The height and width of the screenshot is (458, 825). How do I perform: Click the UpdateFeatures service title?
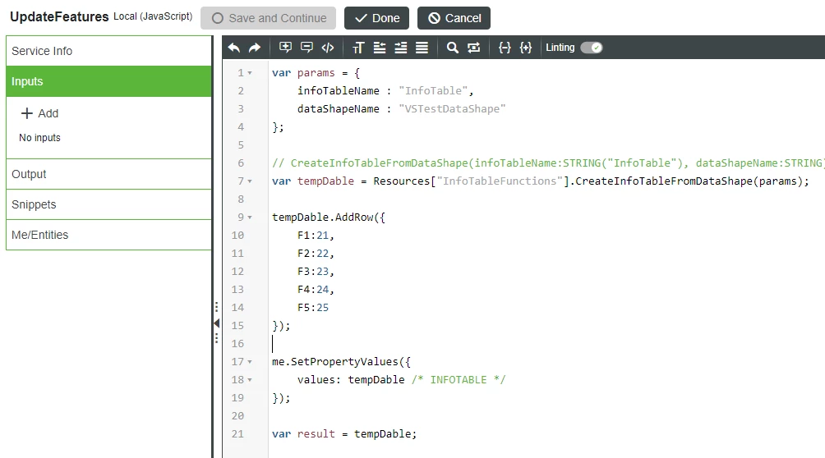click(x=59, y=17)
